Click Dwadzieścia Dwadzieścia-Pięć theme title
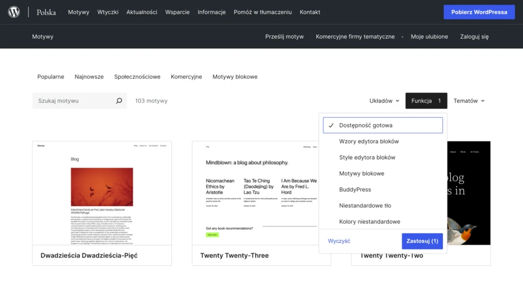The image size is (523, 281). click(89, 256)
